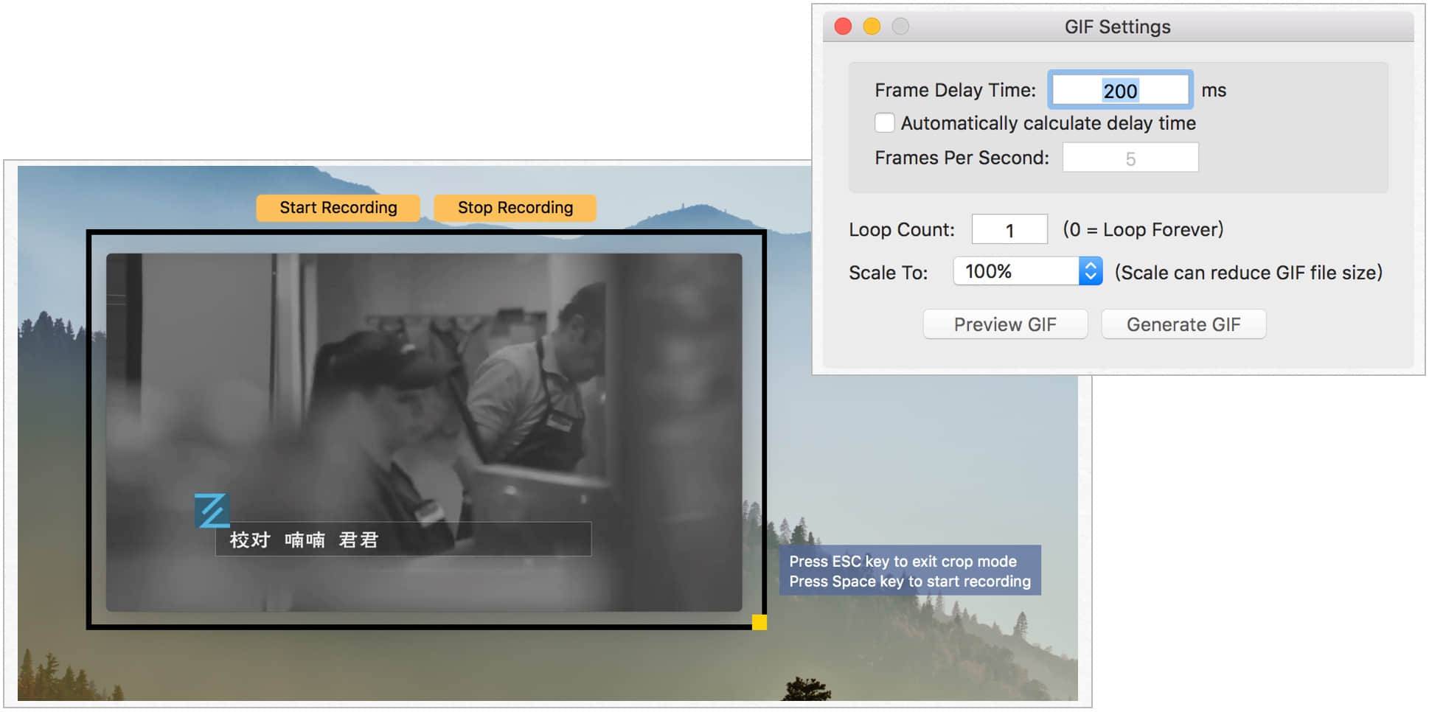1429x712 pixels.
Task: Click the Generate GIF button
Action: [1183, 324]
